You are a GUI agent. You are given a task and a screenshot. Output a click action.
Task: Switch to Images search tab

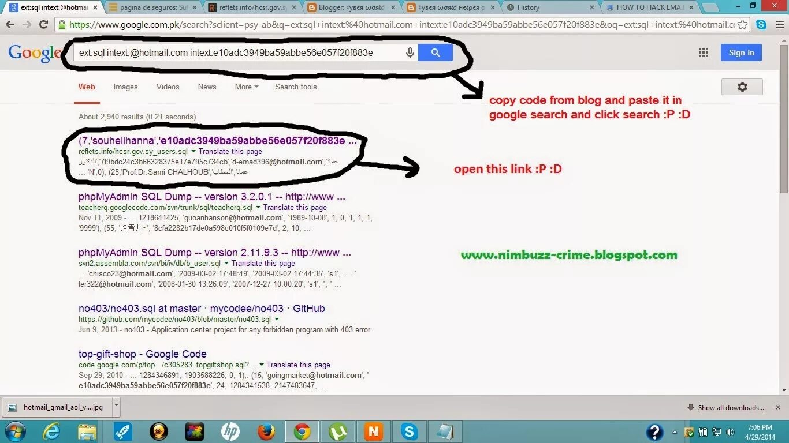click(125, 87)
